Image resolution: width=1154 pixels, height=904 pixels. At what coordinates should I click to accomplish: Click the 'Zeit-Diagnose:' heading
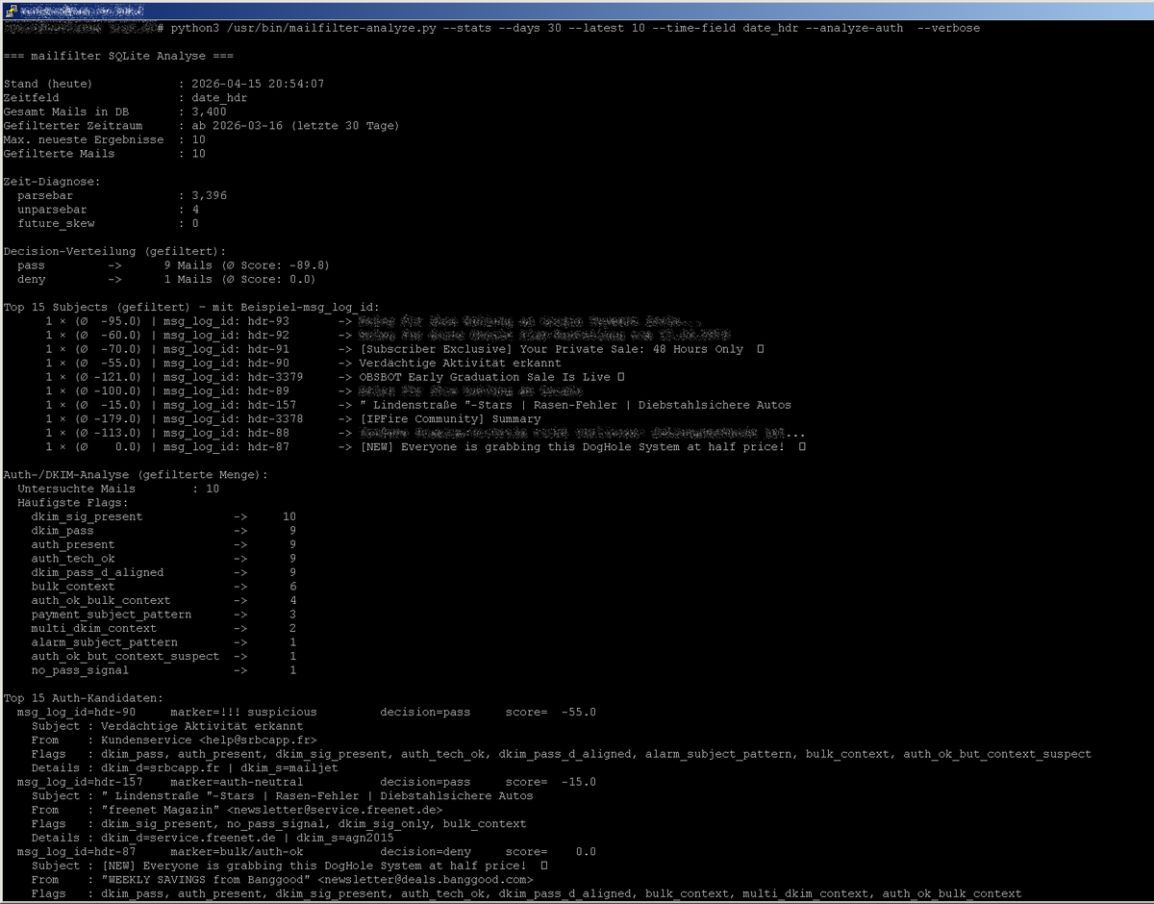tap(52, 181)
